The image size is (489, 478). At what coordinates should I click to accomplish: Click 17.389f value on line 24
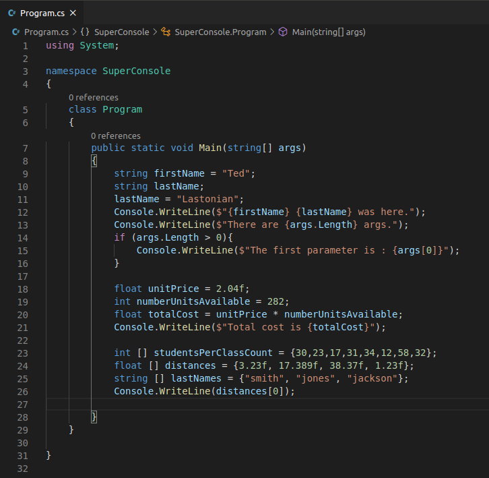point(298,365)
